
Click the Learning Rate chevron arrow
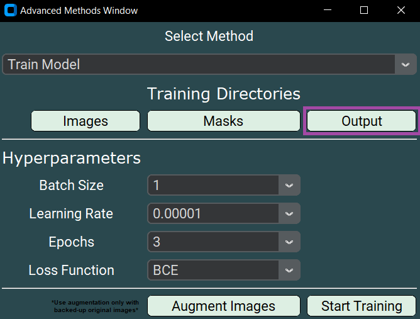pyautogui.click(x=289, y=214)
